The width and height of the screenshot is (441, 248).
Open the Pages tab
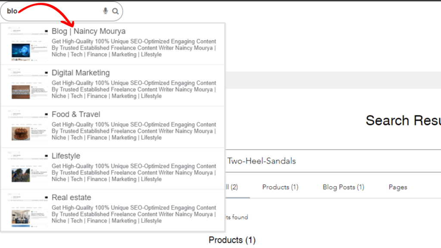398,187
